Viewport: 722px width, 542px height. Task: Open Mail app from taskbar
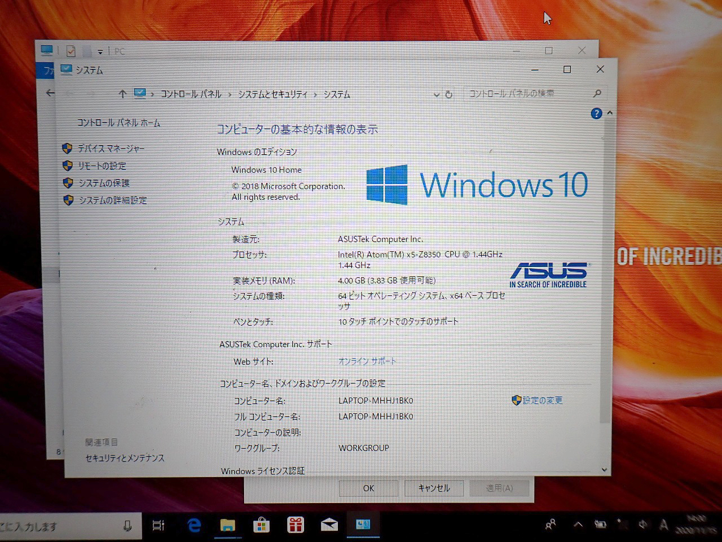[x=329, y=526]
